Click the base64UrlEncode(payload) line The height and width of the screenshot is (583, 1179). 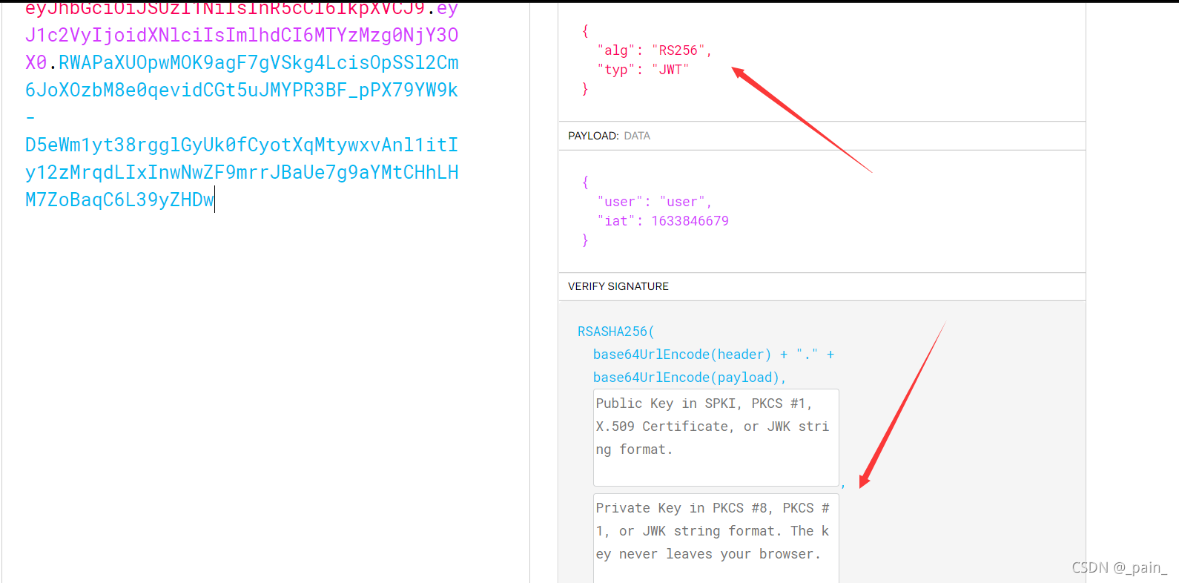coord(689,378)
